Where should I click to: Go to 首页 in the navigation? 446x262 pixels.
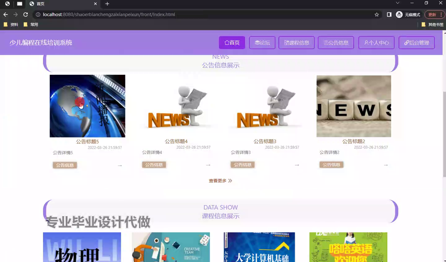tap(232, 43)
